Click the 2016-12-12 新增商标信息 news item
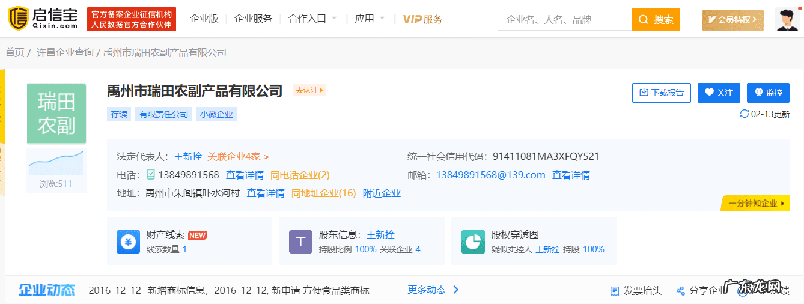The image size is (804, 304). [x=229, y=291]
